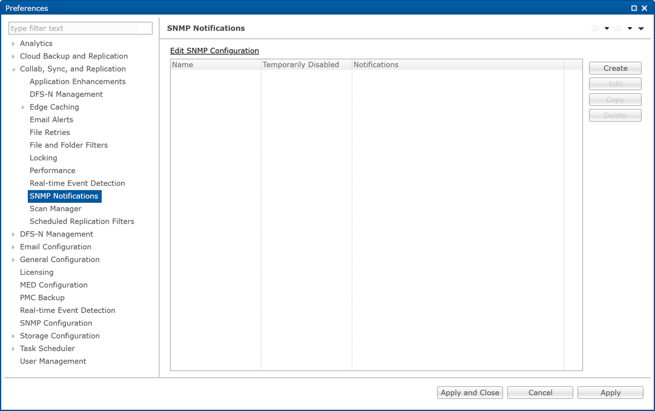The width and height of the screenshot is (655, 411).
Task: Select Storage Configuration item
Action: pos(60,336)
